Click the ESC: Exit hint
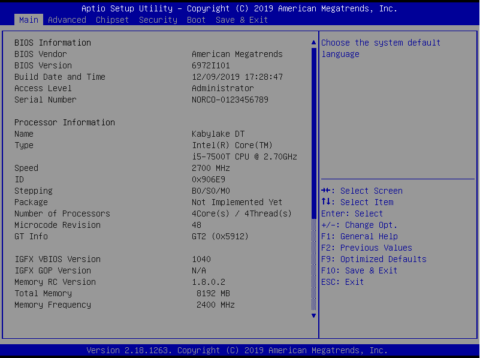This screenshot has height=358, width=480. pyautogui.click(x=343, y=282)
